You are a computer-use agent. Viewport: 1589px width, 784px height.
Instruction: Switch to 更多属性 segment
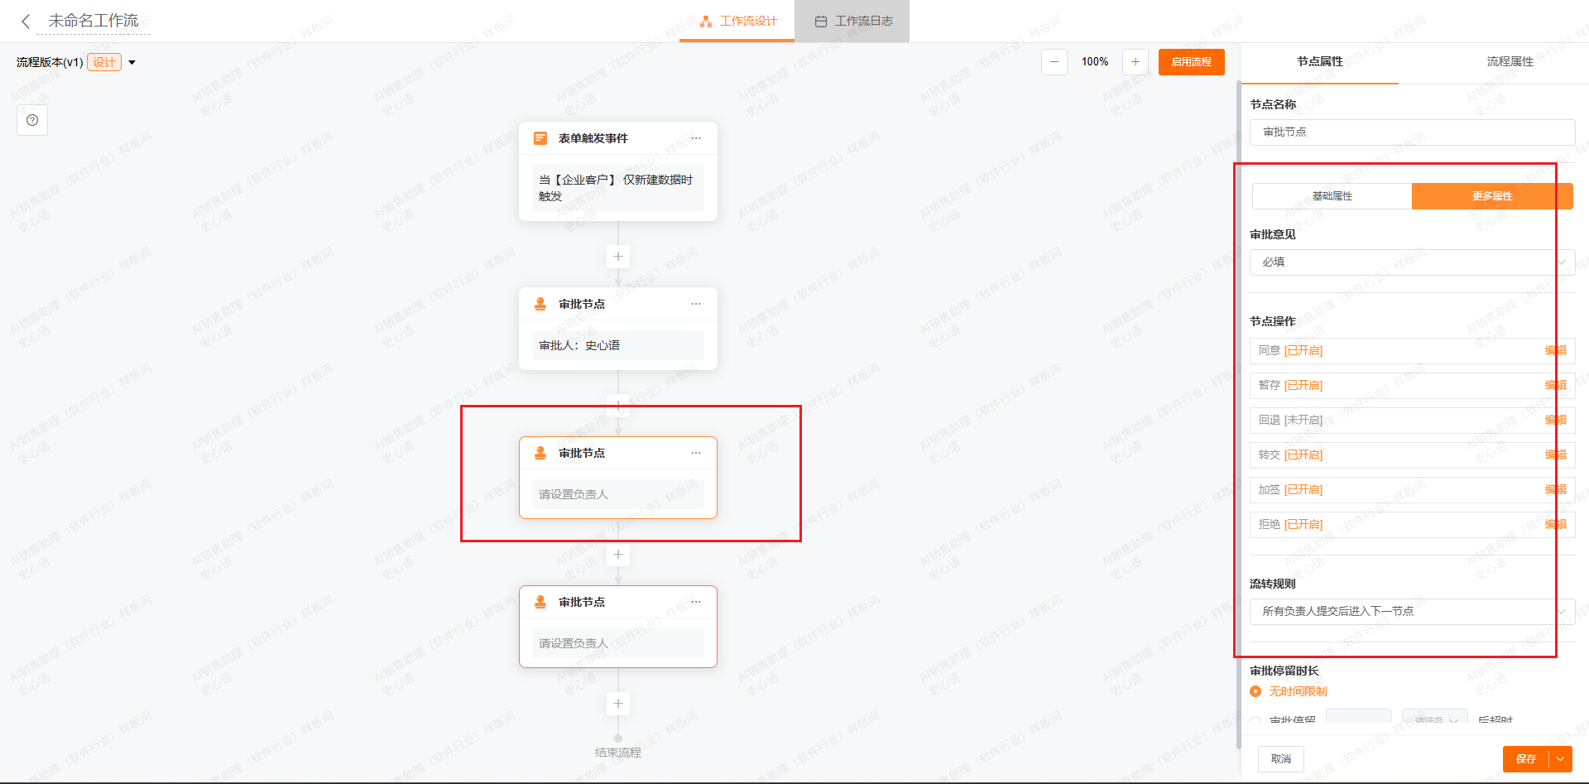(1491, 196)
